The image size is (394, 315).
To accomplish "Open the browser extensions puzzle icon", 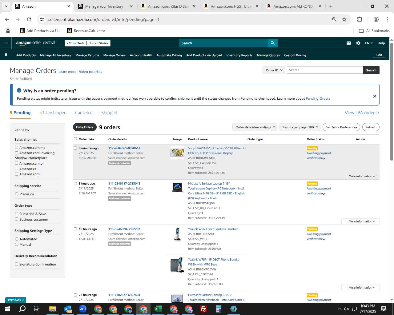I will (x=360, y=19).
